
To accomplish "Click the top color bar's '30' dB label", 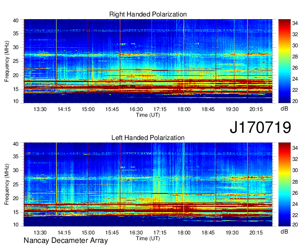I will 295,45.
